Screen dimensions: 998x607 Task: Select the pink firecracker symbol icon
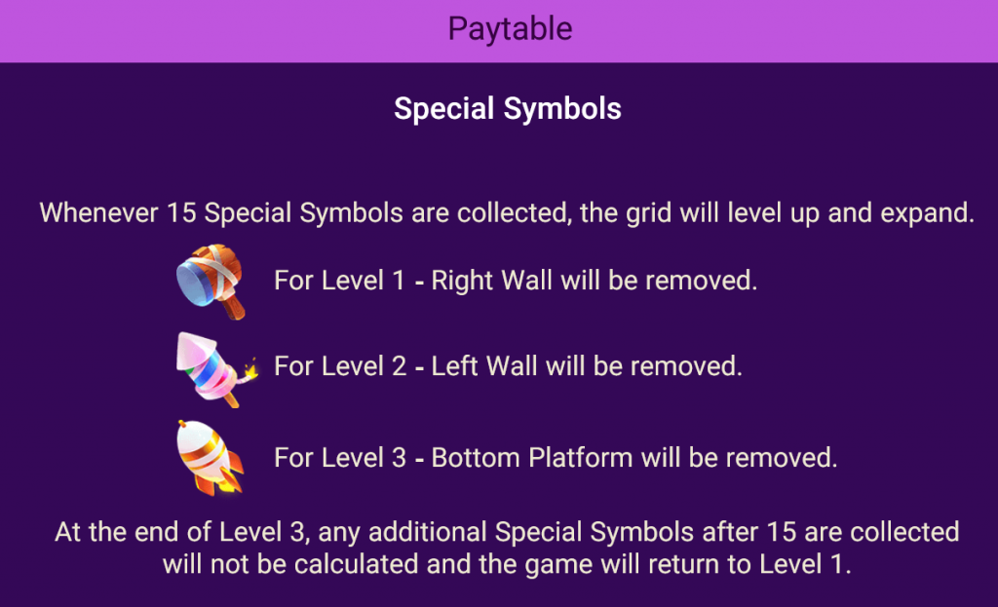(x=216, y=369)
